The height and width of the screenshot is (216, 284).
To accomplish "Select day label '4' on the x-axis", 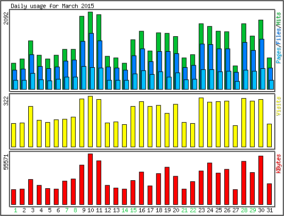I will 41,210.
